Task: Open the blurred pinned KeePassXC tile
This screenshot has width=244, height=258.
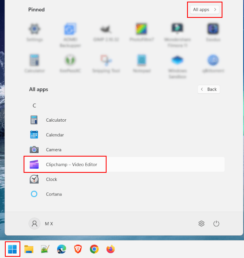Action: tap(70, 64)
